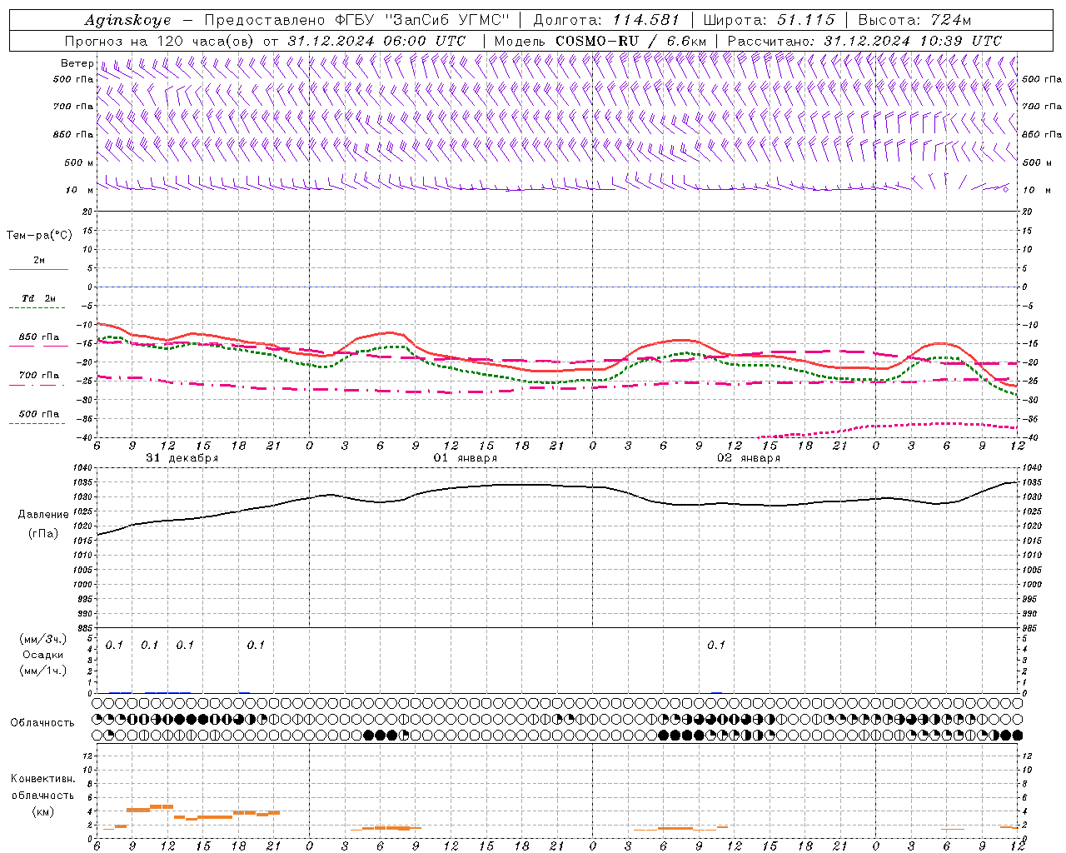Select the 700 гПа temperature legend entry

(38, 376)
